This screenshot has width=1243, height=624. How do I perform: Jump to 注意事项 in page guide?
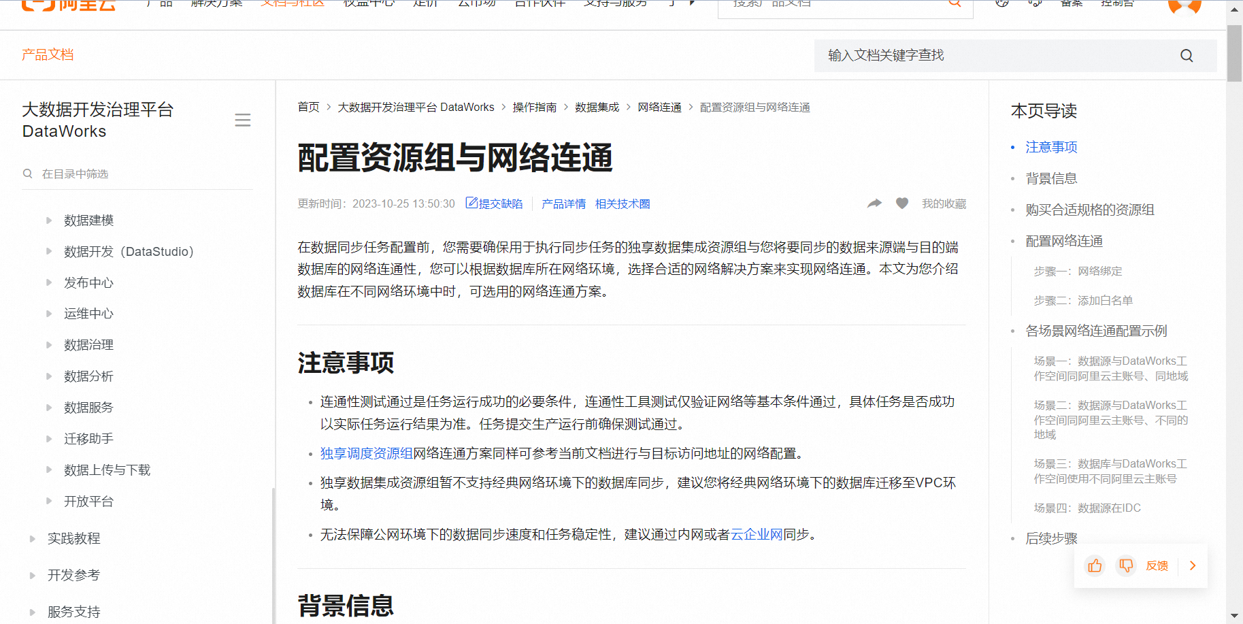pyautogui.click(x=1051, y=147)
